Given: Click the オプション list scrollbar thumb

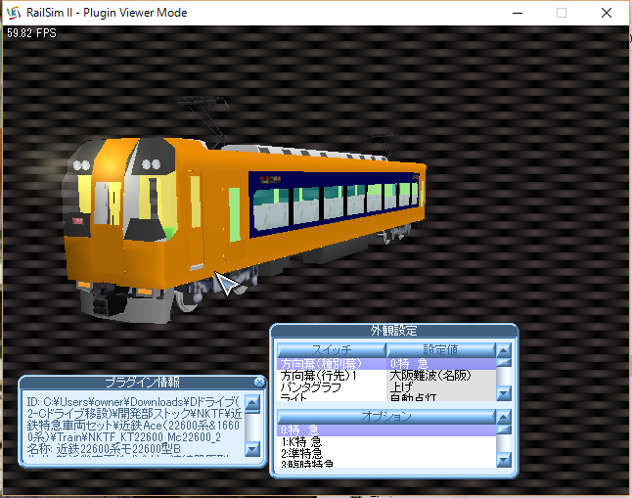Looking at the screenshot, I should point(504,430).
